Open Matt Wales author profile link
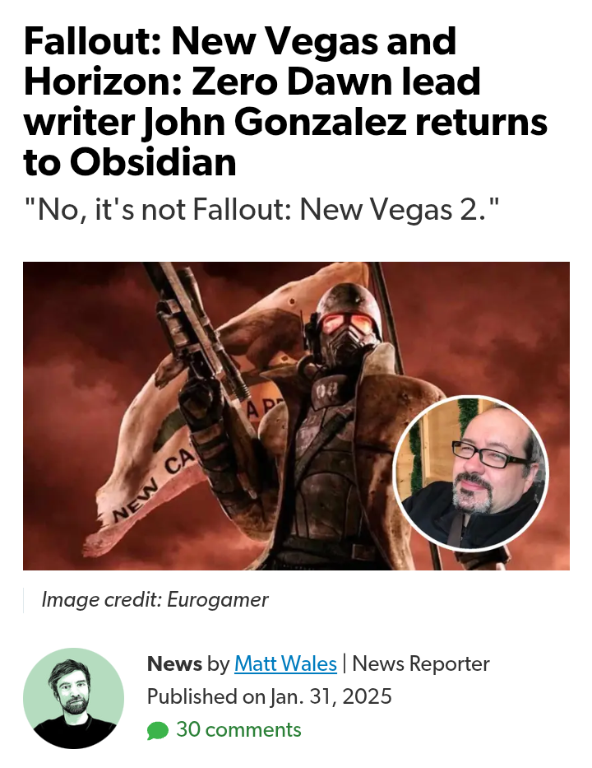 tap(286, 663)
